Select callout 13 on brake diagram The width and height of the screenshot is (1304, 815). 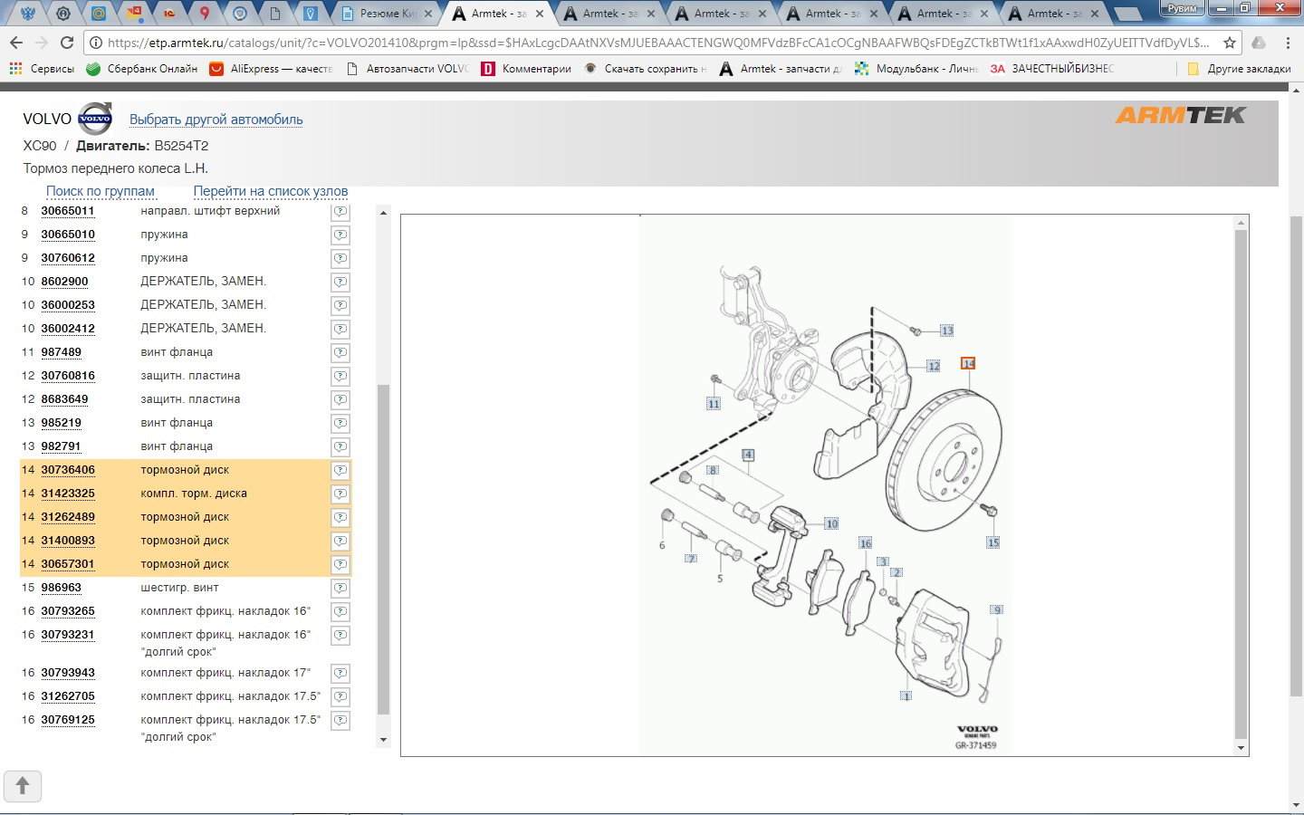pyautogui.click(x=946, y=331)
